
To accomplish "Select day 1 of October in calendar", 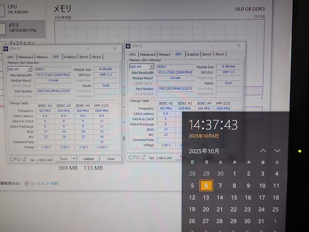I will coord(234,174).
